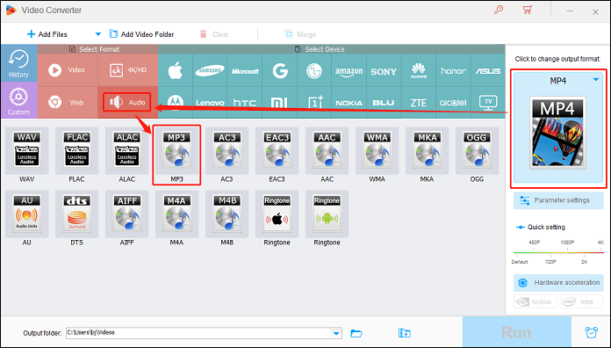Pick the OGG format icon

click(477, 150)
